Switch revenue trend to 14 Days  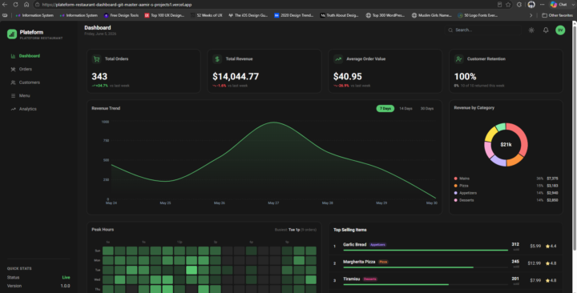pos(406,108)
